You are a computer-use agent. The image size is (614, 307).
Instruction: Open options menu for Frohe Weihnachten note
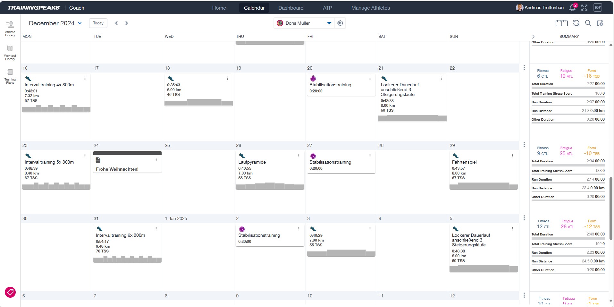tap(156, 160)
